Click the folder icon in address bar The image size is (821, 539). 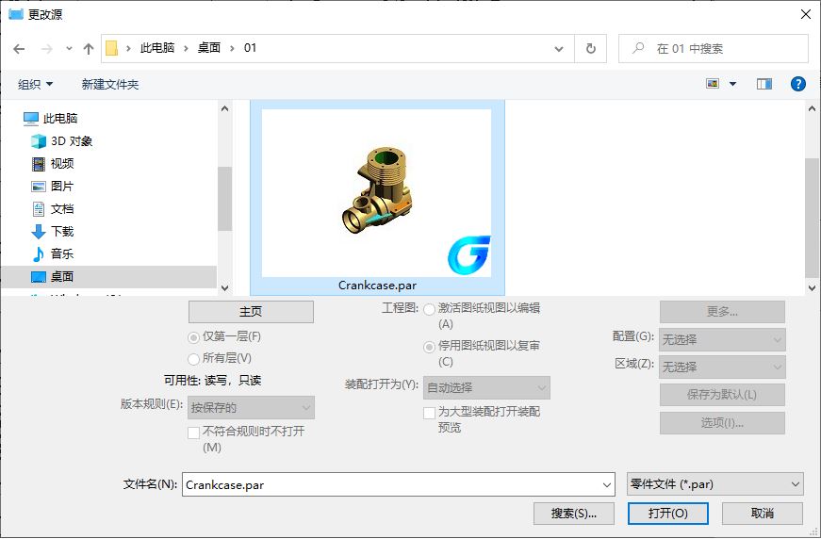111,48
